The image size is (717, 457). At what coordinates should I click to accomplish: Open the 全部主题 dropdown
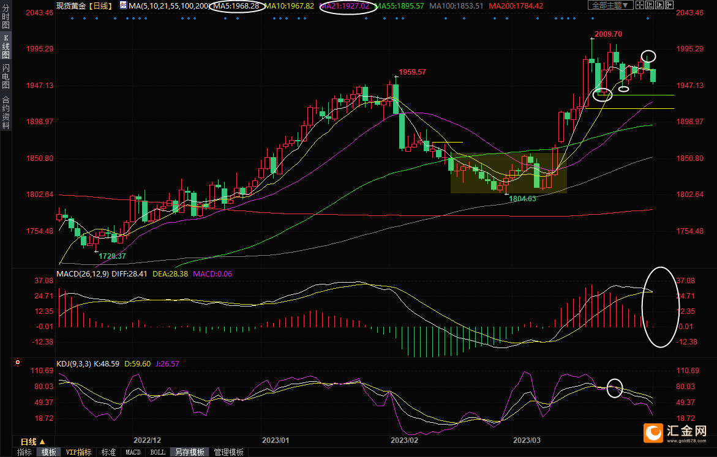610,5
